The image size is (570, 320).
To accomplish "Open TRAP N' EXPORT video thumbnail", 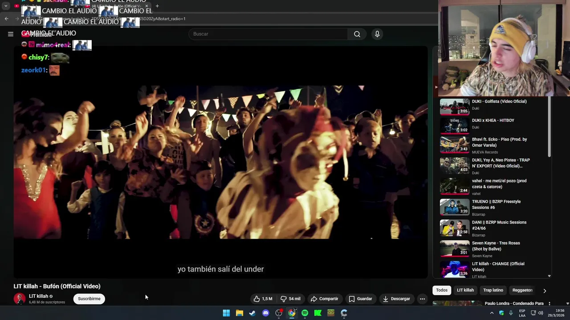I will coord(455,165).
